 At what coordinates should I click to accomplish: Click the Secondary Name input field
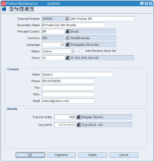click(x=74, y=25)
